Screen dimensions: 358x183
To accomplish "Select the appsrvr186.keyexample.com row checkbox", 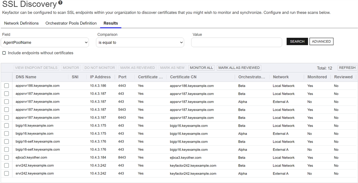I will (x=7, y=86).
